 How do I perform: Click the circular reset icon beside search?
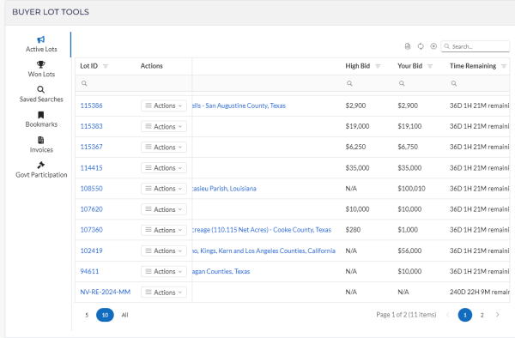433,46
